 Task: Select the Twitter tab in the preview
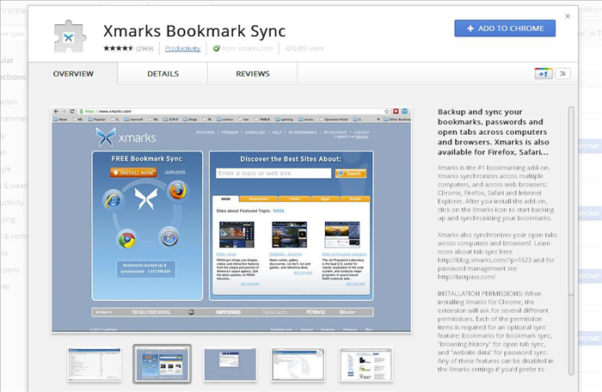click(x=294, y=199)
